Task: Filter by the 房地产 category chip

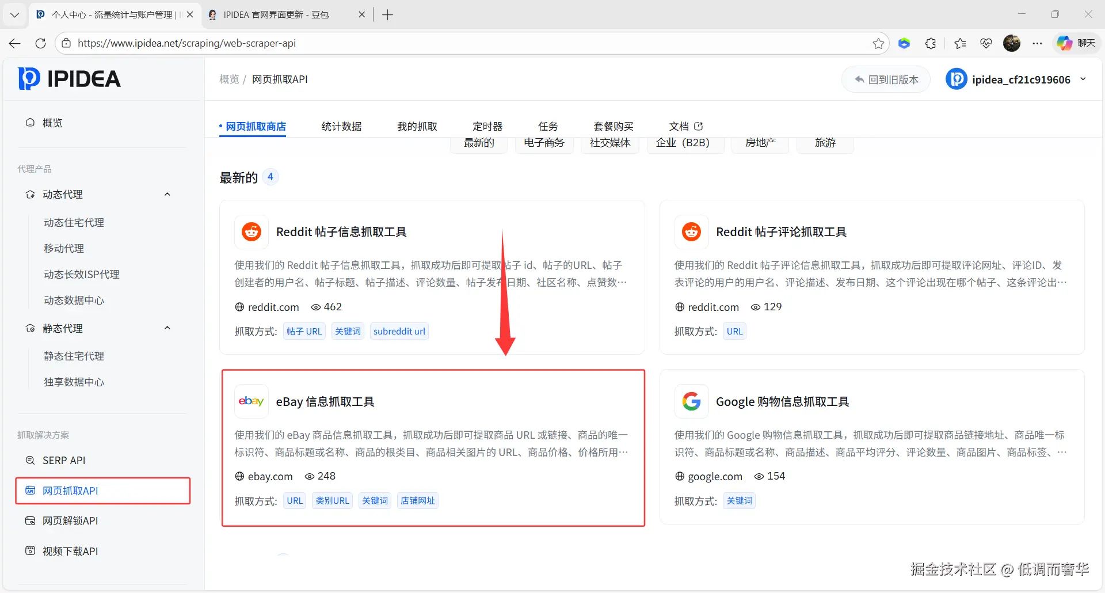Action: (x=761, y=143)
